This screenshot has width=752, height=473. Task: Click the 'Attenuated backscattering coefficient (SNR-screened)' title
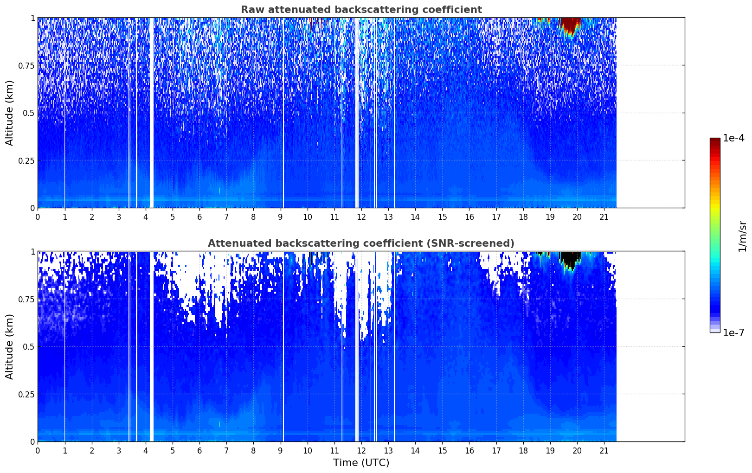pyautogui.click(x=361, y=243)
